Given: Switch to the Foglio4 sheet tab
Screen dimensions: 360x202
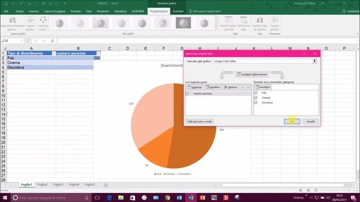Looking at the screenshot, I should pos(74,185).
